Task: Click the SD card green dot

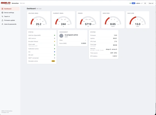Action: pyautogui.click(x=55, y=55)
